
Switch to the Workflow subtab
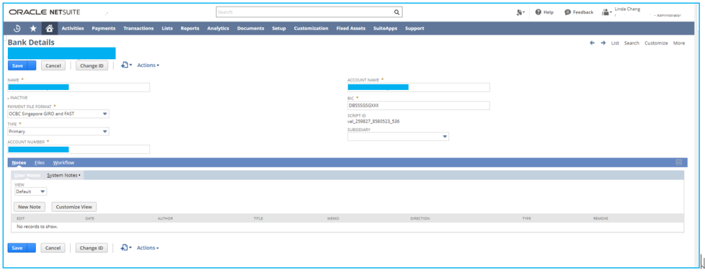[63, 162]
